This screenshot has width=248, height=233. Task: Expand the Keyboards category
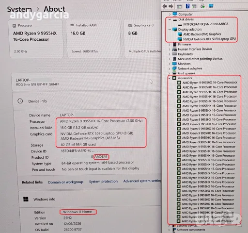click(x=170, y=54)
